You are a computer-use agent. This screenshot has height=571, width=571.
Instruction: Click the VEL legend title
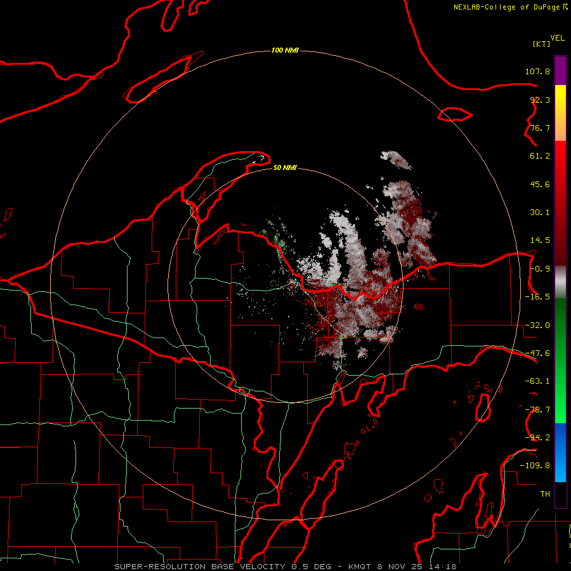[557, 38]
